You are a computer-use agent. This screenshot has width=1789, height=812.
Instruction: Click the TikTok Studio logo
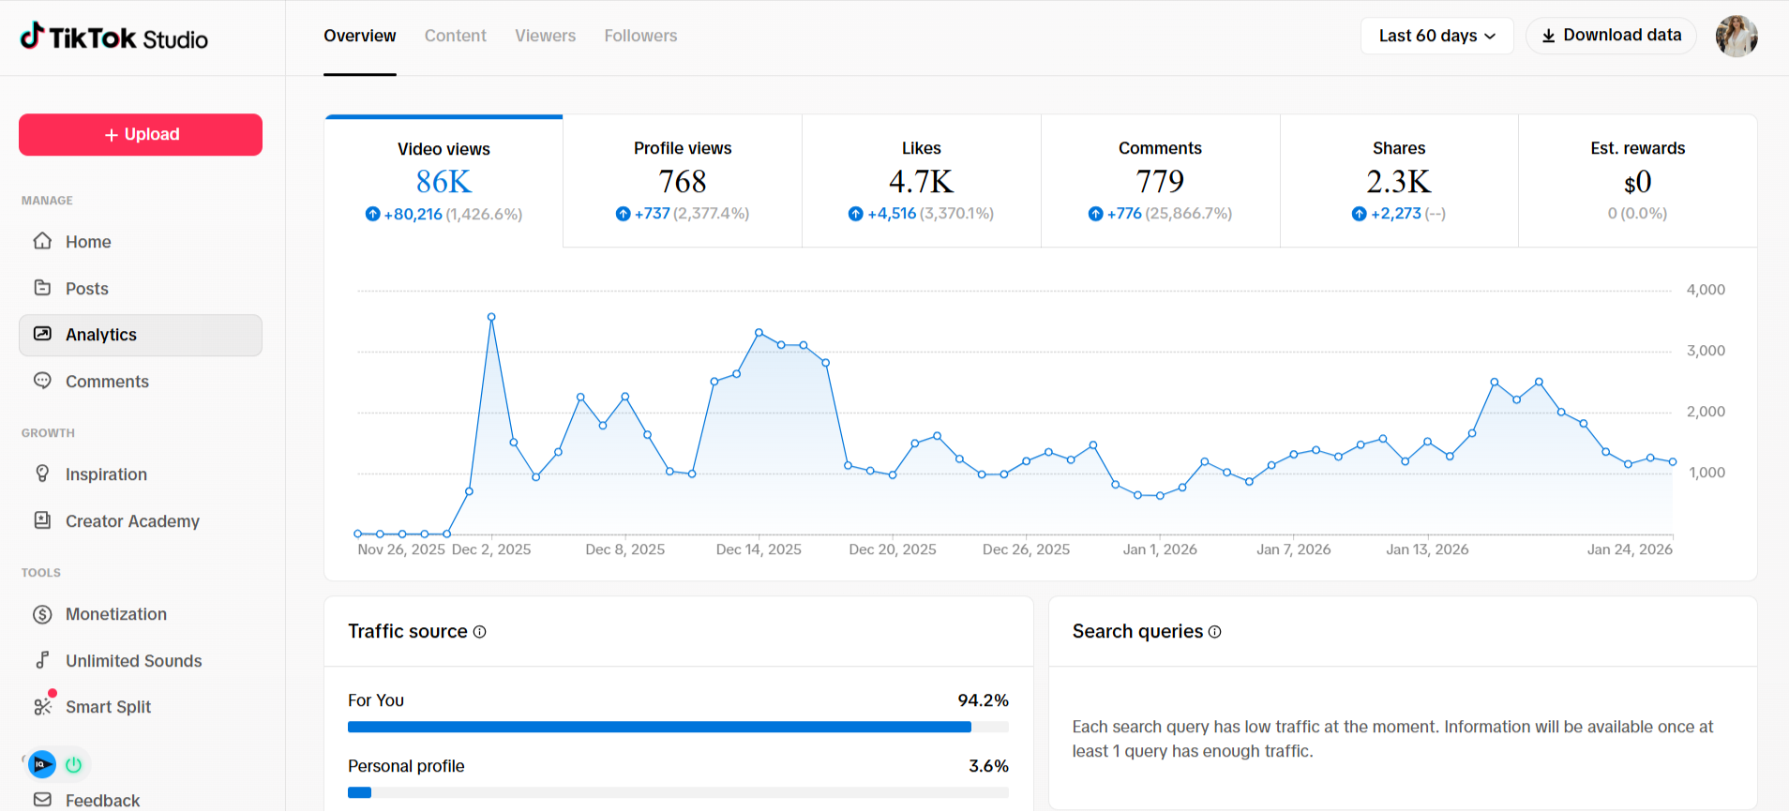(x=113, y=38)
